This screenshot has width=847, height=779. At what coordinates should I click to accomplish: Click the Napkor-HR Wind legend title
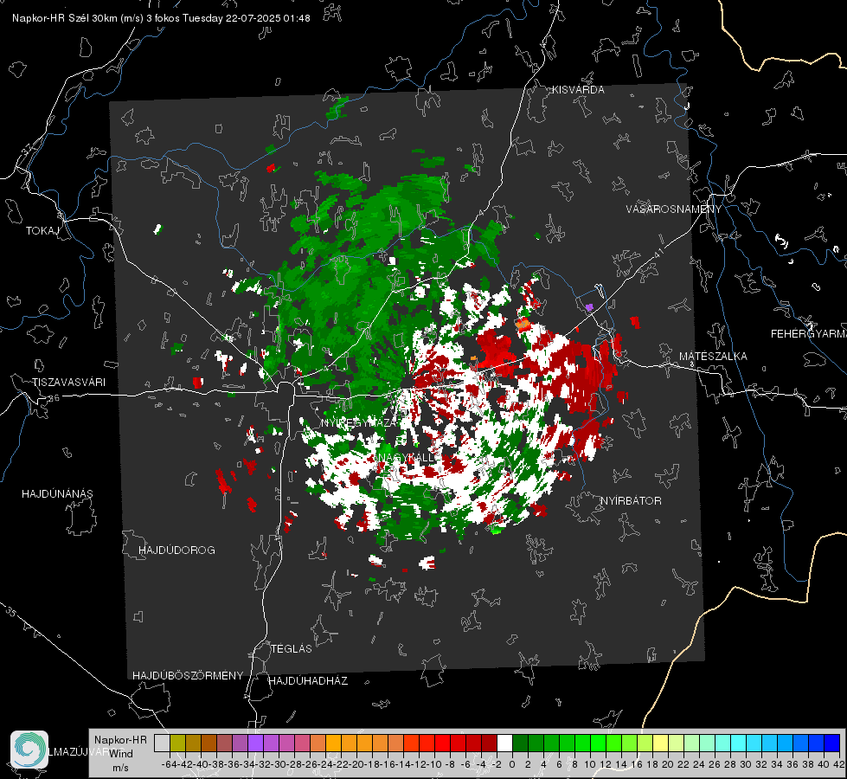[120, 747]
